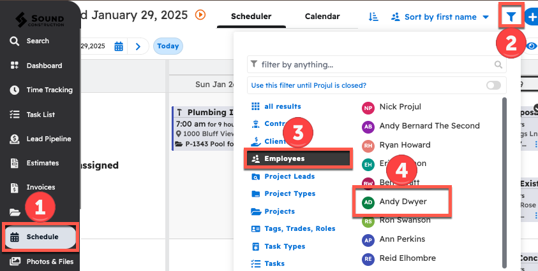Switch to the Scheduler tab
This screenshot has width=538, height=271.
tap(251, 17)
